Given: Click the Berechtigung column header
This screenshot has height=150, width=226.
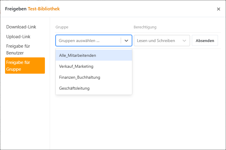Looking at the screenshot, I should click(x=145, y=27).
